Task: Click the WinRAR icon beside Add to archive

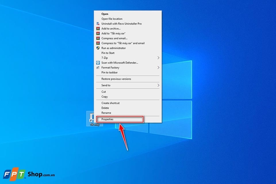Action: coord(98,29)
